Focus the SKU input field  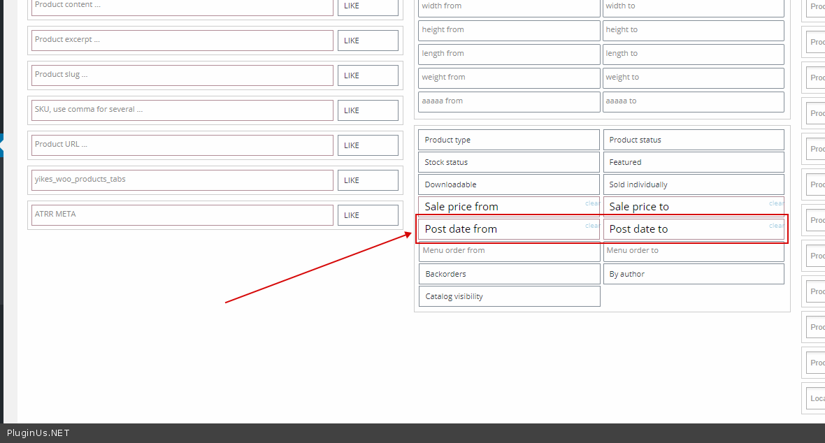pos(182,110)
